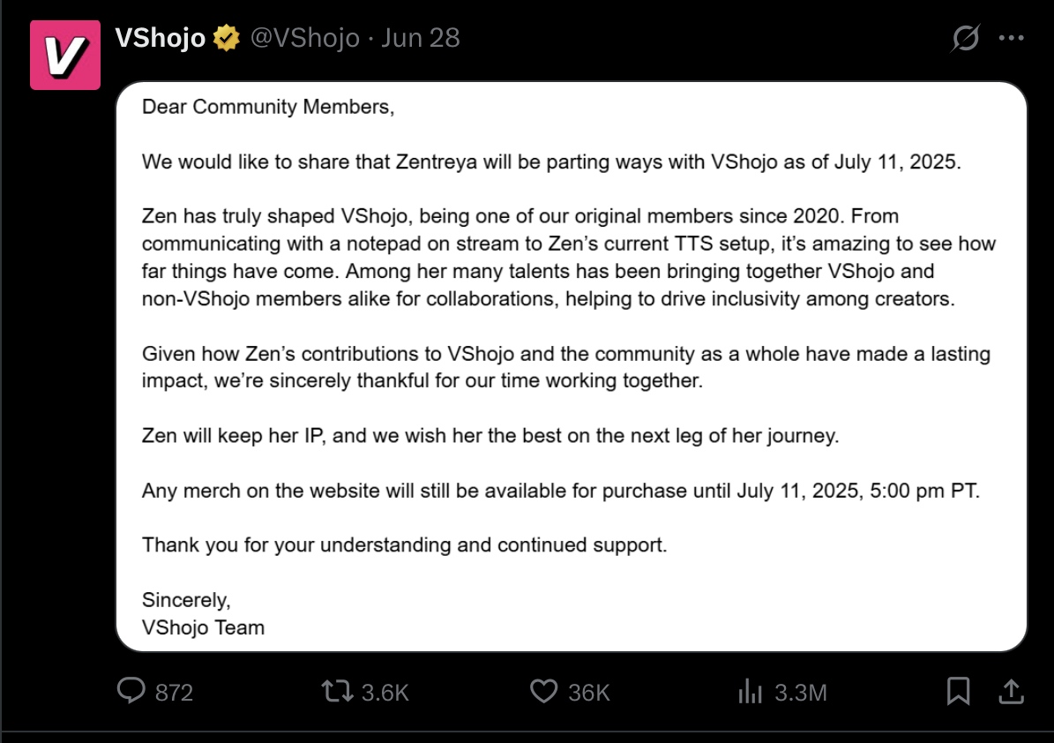
Task: Open image at 'Dear Community Members' line
Action: click(x=268, y=107)
